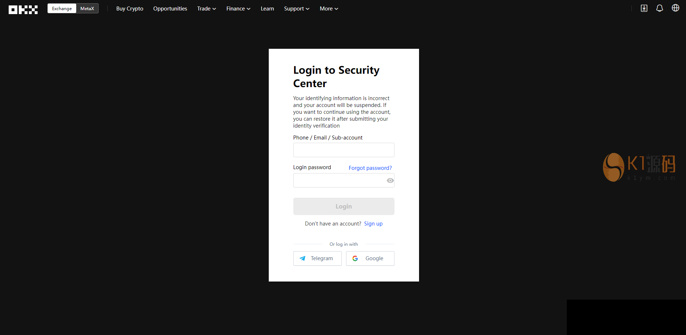
Task: Open the language globe icon
Action: point(675,8)
